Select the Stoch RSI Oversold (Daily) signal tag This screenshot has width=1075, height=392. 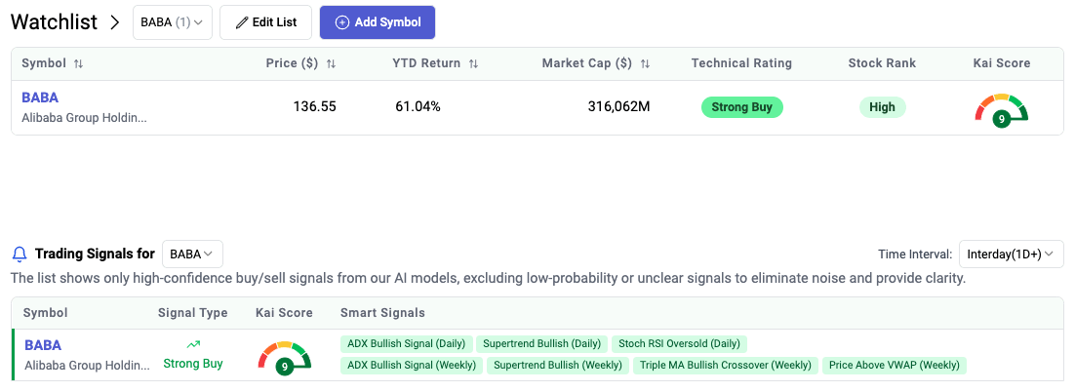click(680, 344)
